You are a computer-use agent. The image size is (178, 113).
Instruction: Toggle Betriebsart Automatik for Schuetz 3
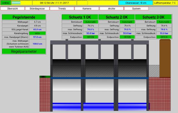tap(164, 22)
